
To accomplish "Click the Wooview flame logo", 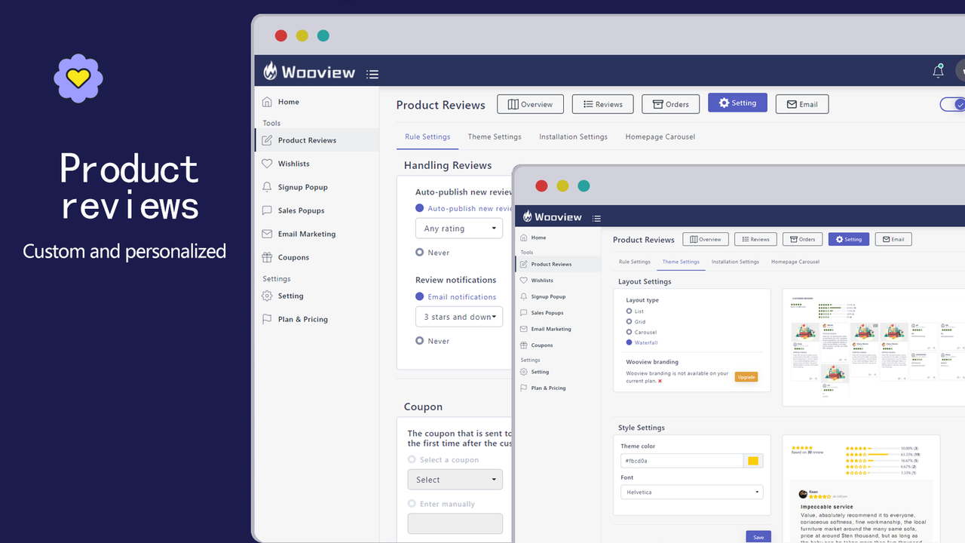I will [x=270, y=71].
